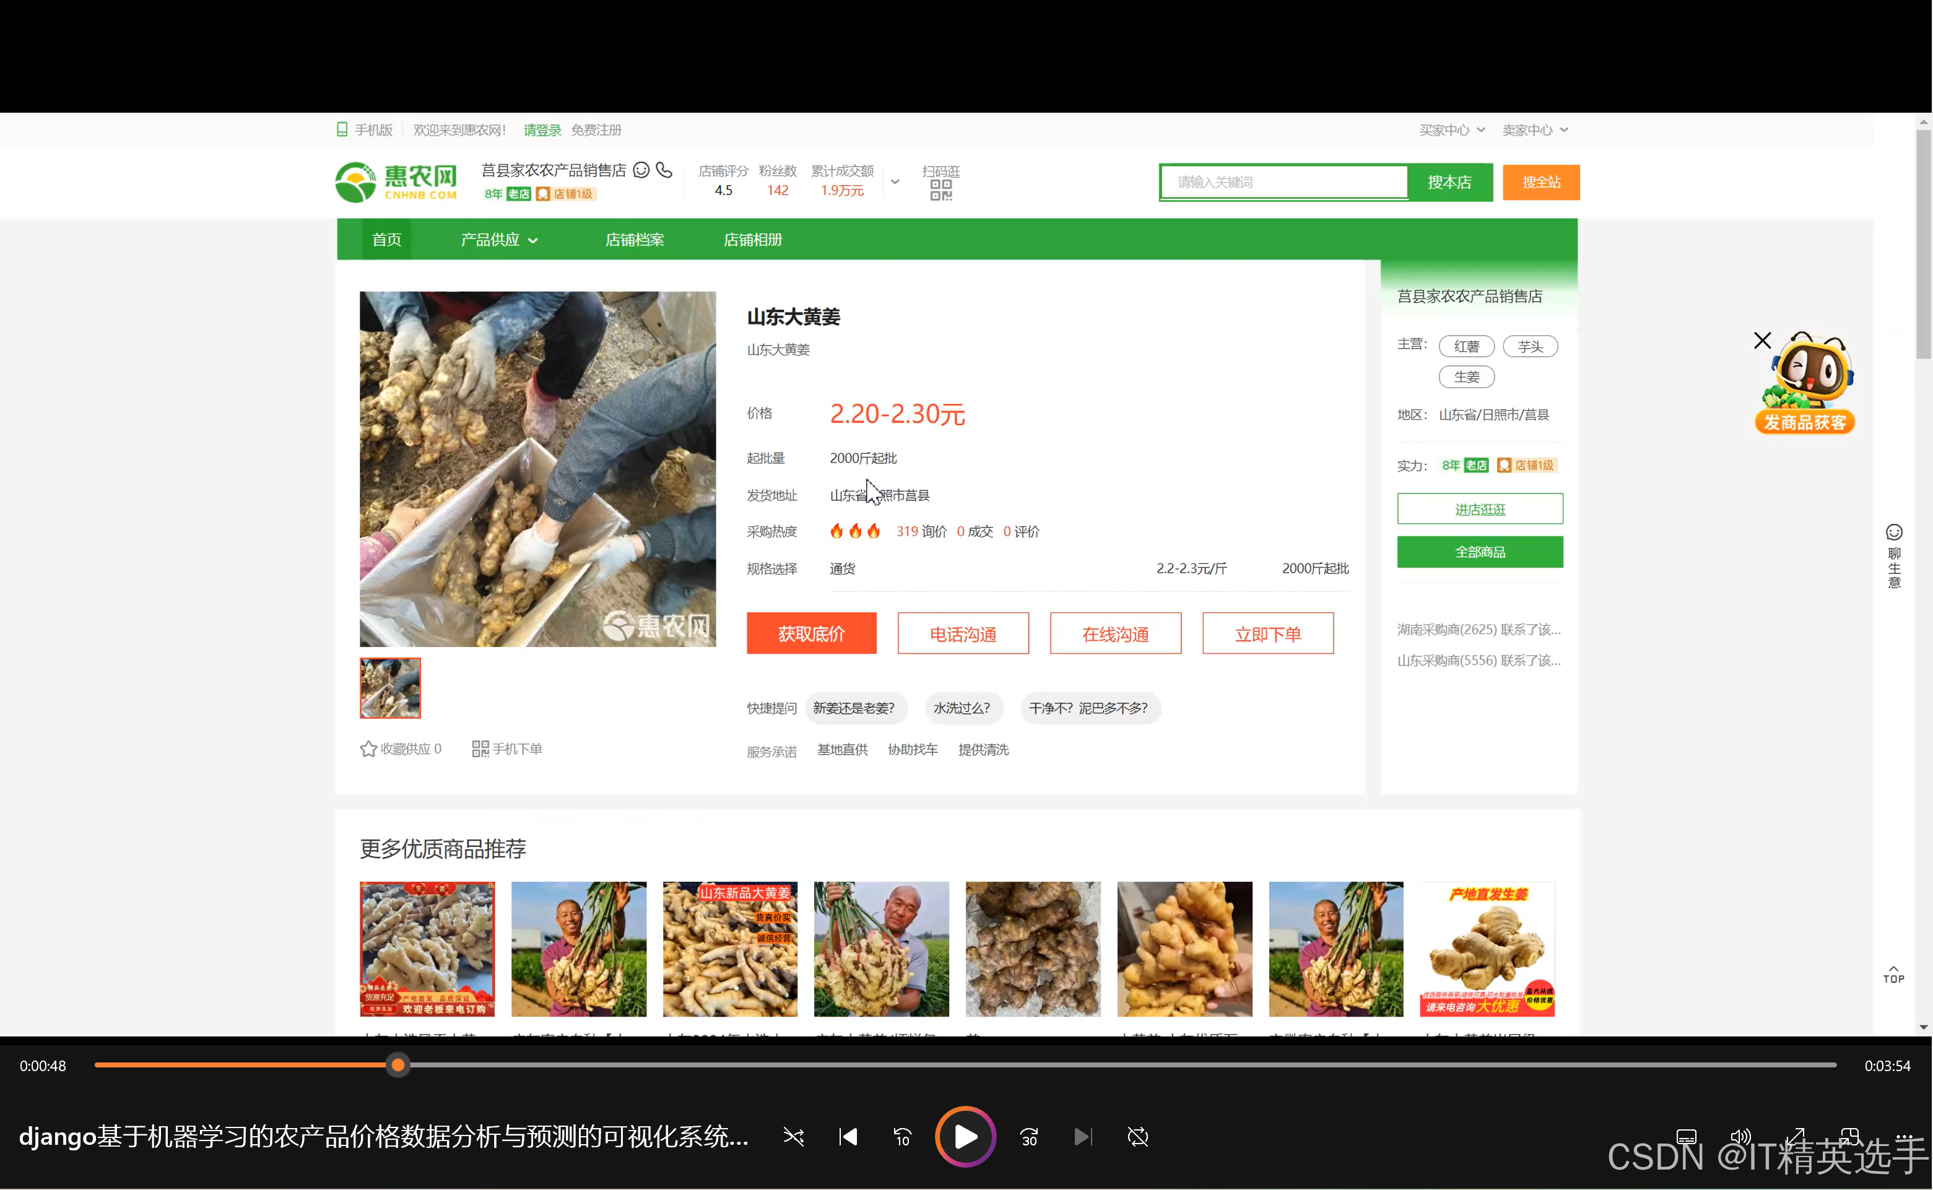This screenshot has height=1190, width=1933.
Task: Click the keyword search input field
Action: (x=1285, y=182)
